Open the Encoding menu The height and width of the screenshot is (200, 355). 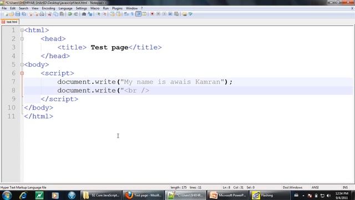48,8
